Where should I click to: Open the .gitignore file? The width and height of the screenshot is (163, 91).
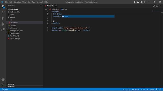[x=13, y=28]
